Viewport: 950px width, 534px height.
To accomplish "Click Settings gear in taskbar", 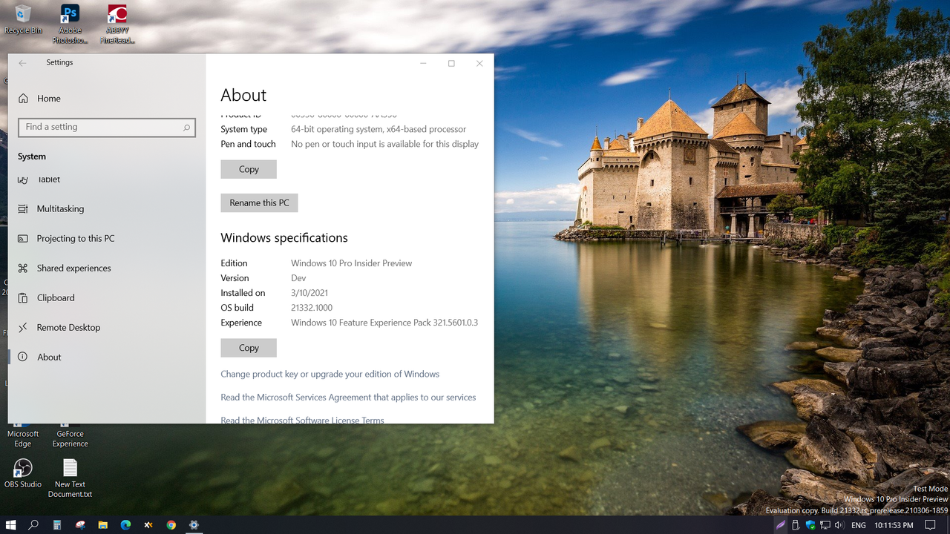I will coord(194,525).
